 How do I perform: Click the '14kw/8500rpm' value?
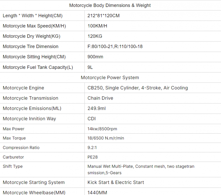click(x=102, y=129)
